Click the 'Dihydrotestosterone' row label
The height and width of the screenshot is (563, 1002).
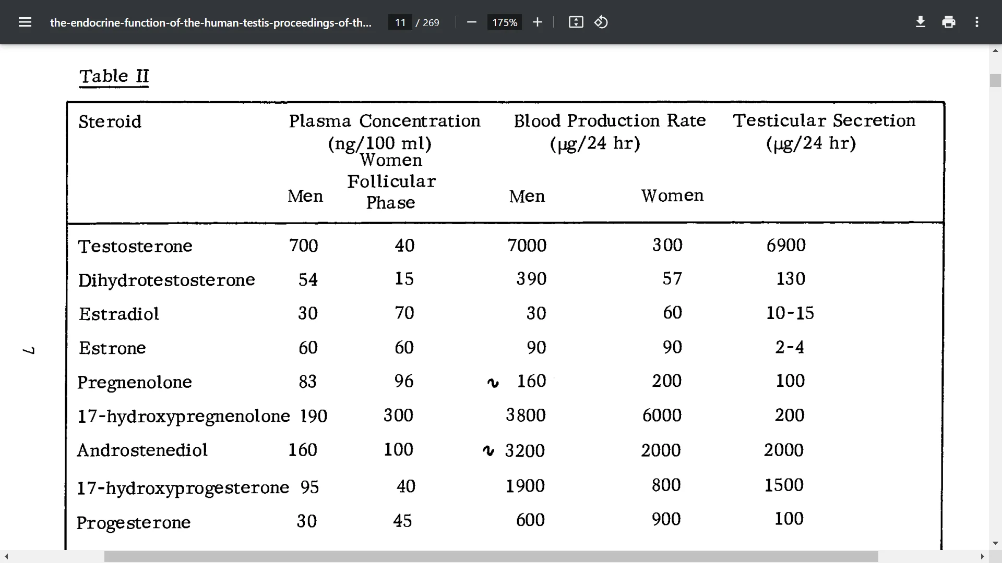[x=166, y=280]
